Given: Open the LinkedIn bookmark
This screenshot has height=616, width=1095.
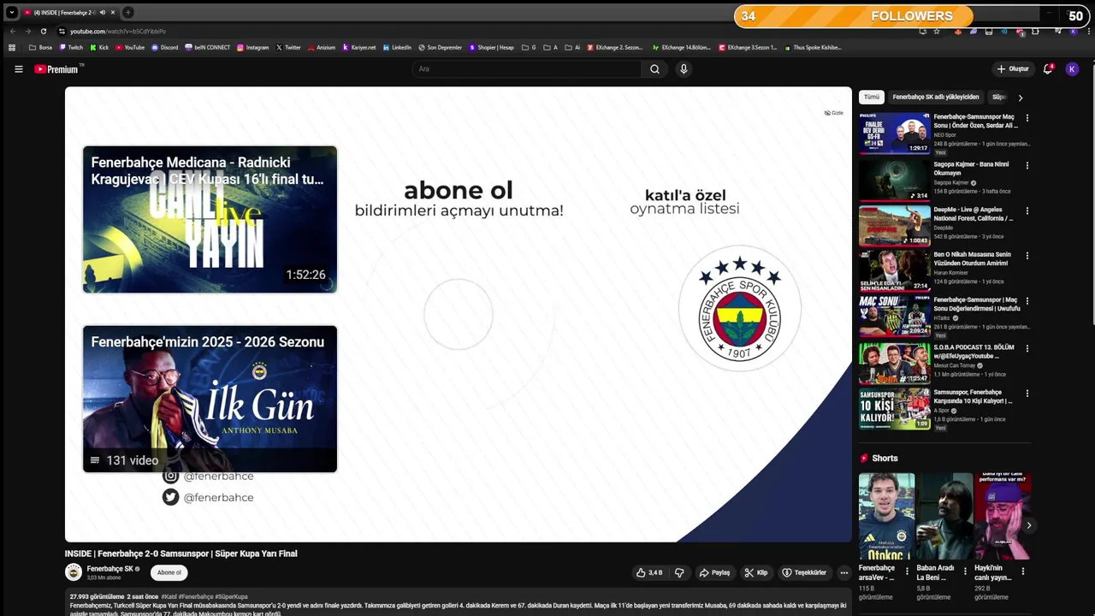Looking at the screenshot, I should 397,48.
